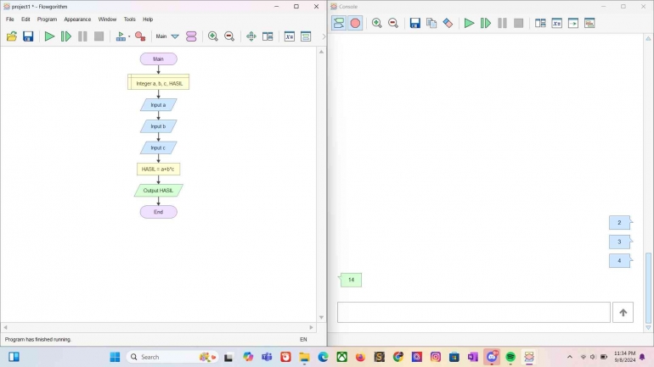Expand the Main function dropdown arrow
This screenshot has height=367, width=654.
click(x=175, y=36)
